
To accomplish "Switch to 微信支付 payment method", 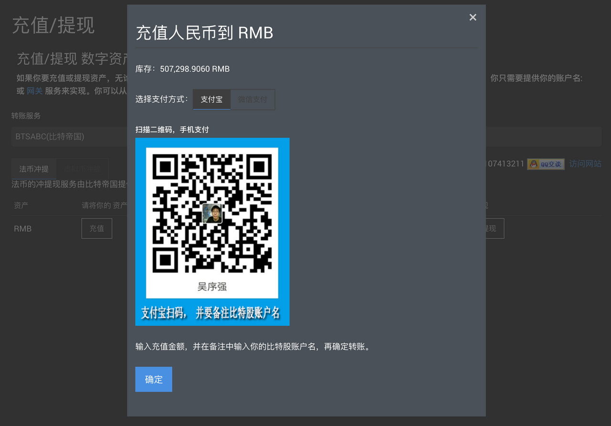I will point(253,100).
